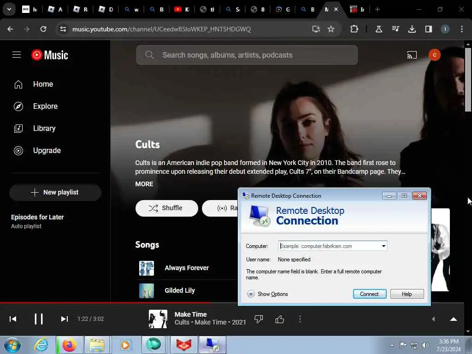Open the account avatar menu
Screen dimensions: 472x354
(x=434, y=55)
